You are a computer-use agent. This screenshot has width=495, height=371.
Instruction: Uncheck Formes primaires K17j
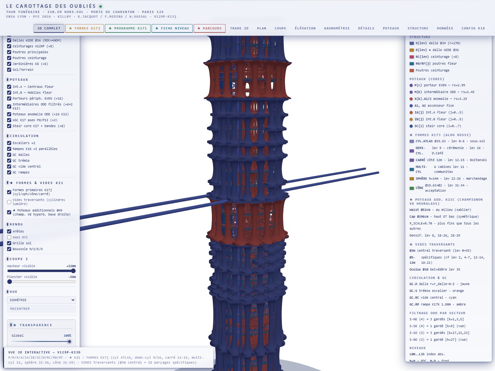click(x=9, y=192)
